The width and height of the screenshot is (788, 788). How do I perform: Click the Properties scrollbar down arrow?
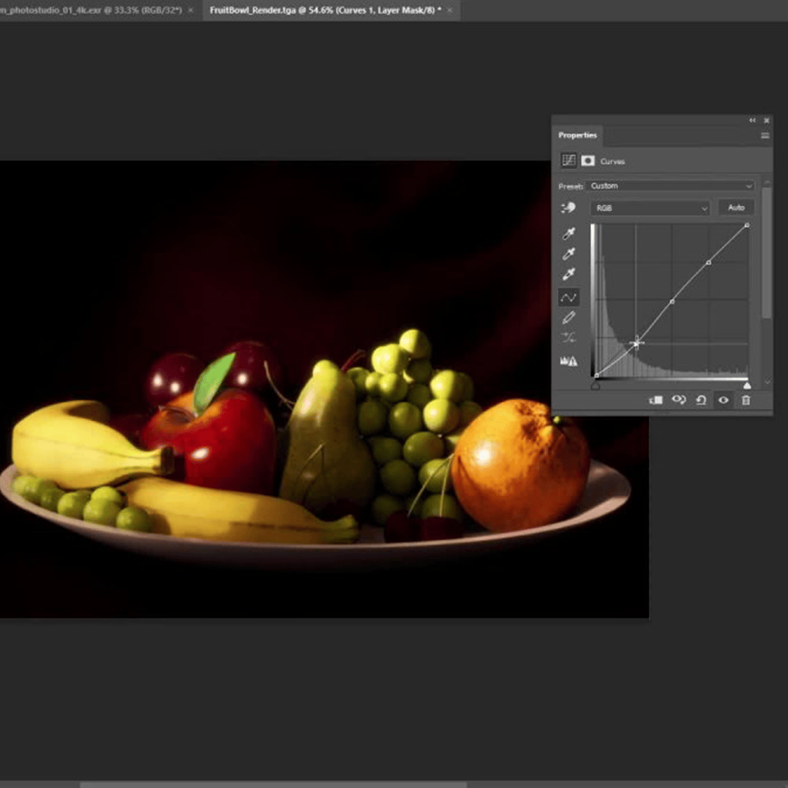(766, 382)
